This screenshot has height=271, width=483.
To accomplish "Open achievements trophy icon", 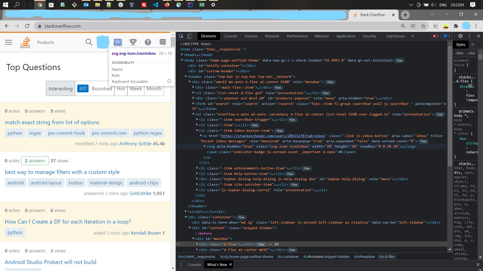I will click(133, 42).
